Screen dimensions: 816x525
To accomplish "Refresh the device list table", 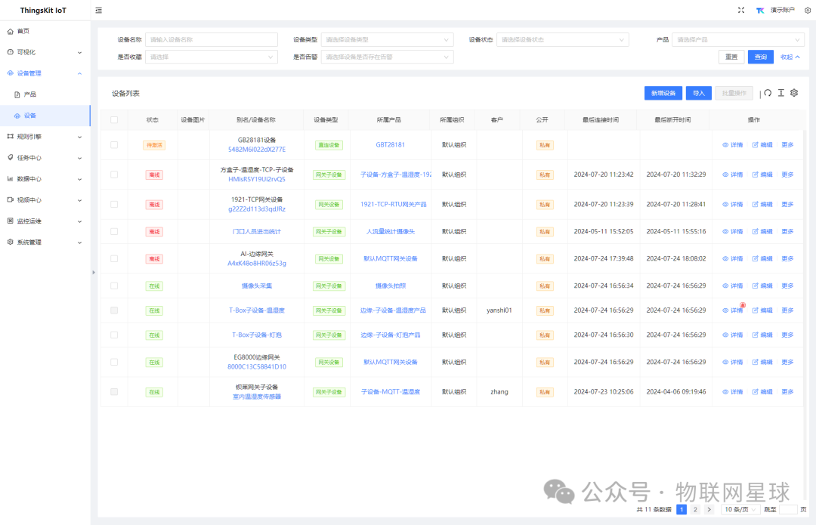I will [x=768, y=93].
